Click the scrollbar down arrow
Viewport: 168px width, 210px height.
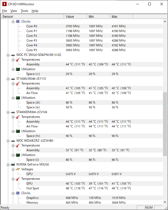click(165, 202)
